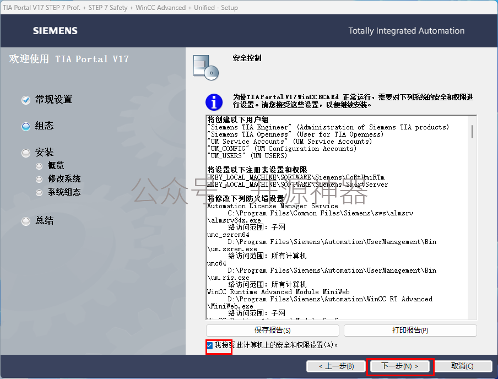Click the um.ris.exe path line
The height and width of the screenshot is (379, 498).
[229, 278]
